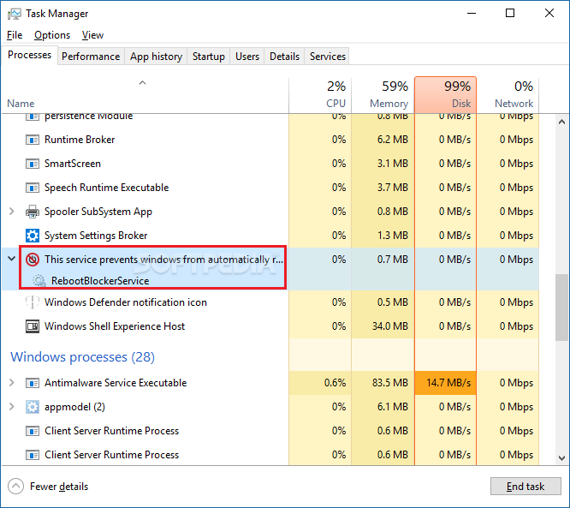
Task: Select Windows Defender notification icon row
Action: (270, 302)
